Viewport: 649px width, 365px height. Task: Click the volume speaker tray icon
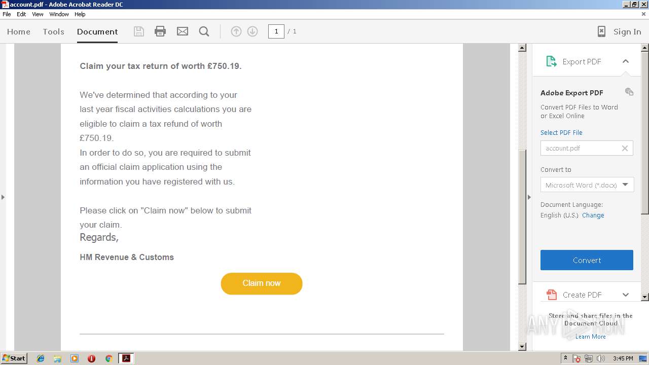[601, 358]
